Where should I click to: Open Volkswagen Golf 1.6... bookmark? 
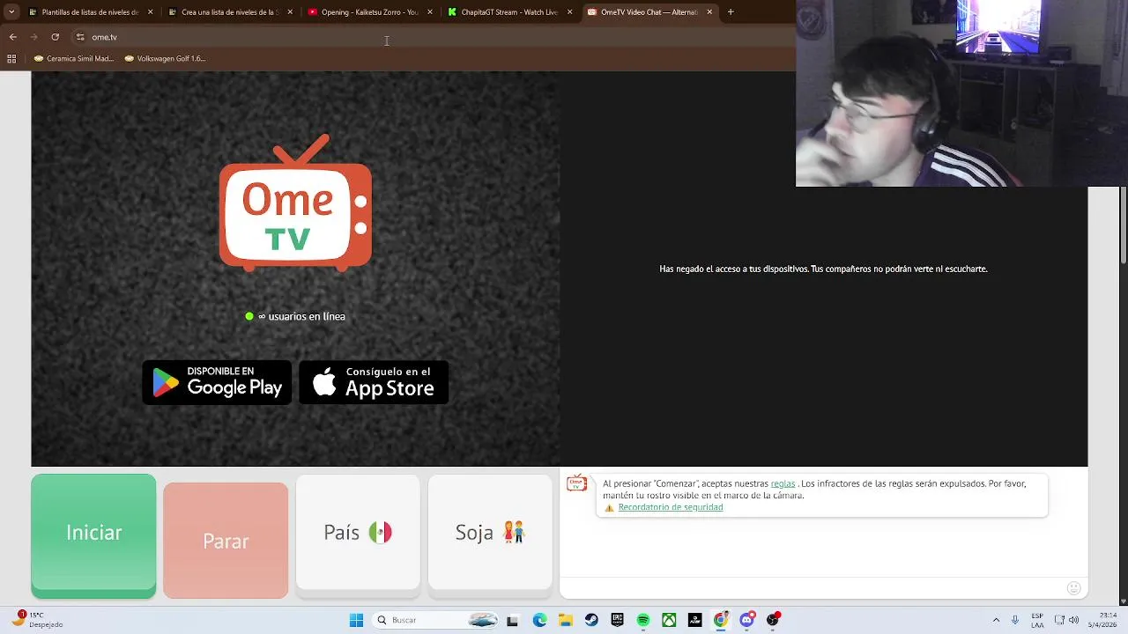(165, 59)
